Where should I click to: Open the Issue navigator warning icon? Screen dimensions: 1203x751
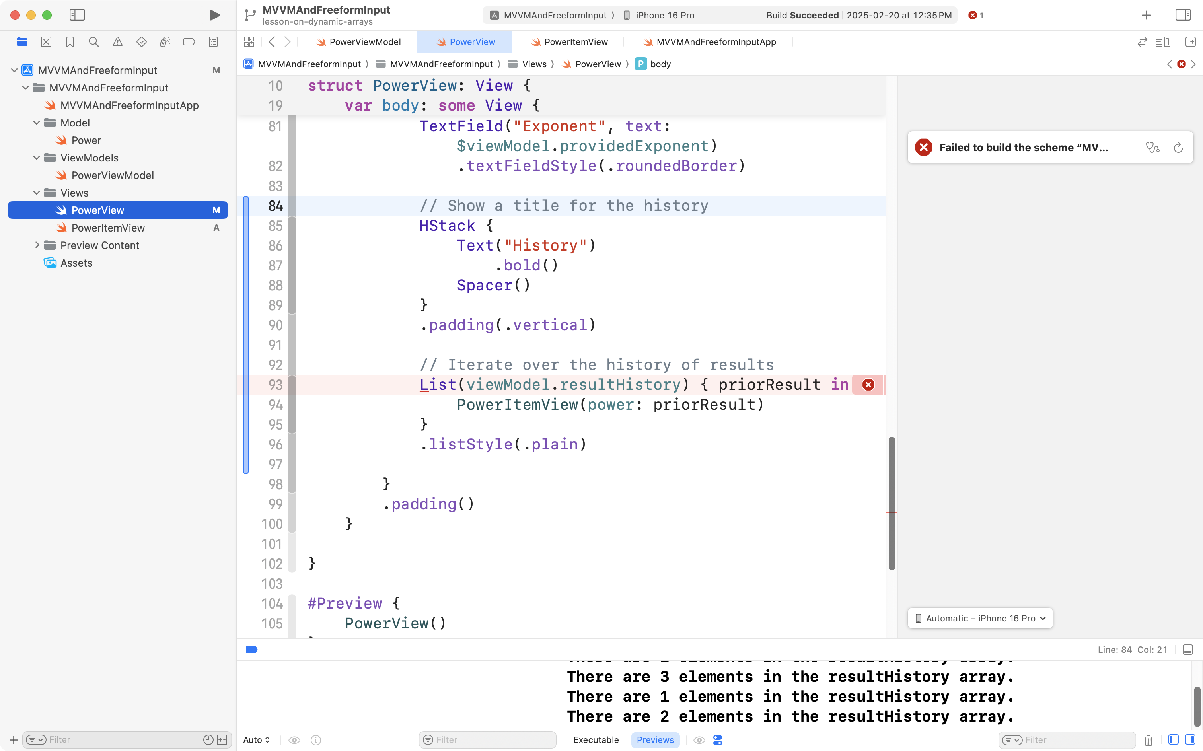117,42
